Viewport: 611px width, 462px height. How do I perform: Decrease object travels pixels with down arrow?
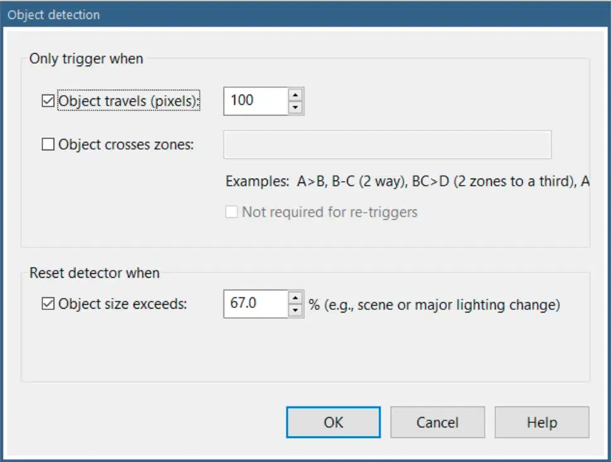[x=295, y=108]
